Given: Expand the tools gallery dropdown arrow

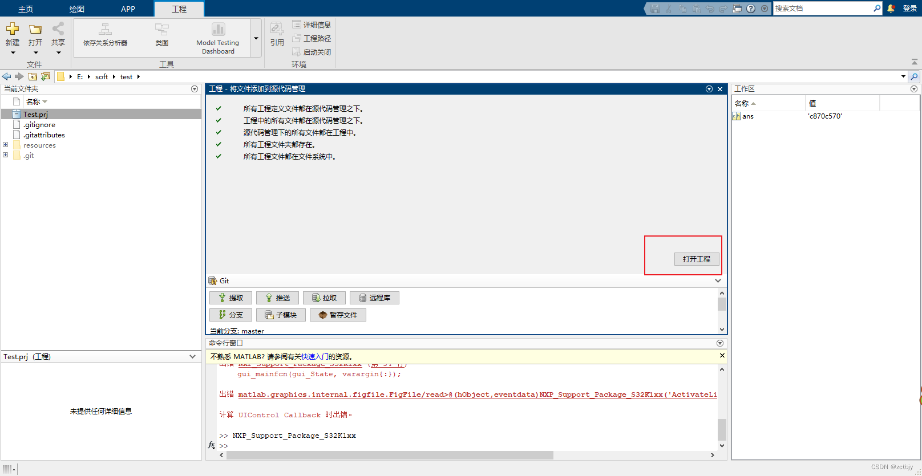Looking at the screenshot, I should coord(256,38).
